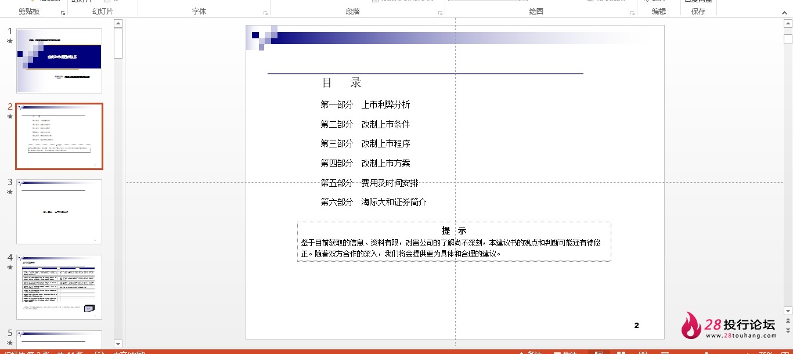Click the 提 示 heading in text box
The width and height of the screenshot is (793, 354).
454,230
